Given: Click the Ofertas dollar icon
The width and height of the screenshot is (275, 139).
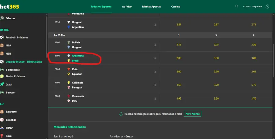Looking at the screenshot, I should [2, 18].
